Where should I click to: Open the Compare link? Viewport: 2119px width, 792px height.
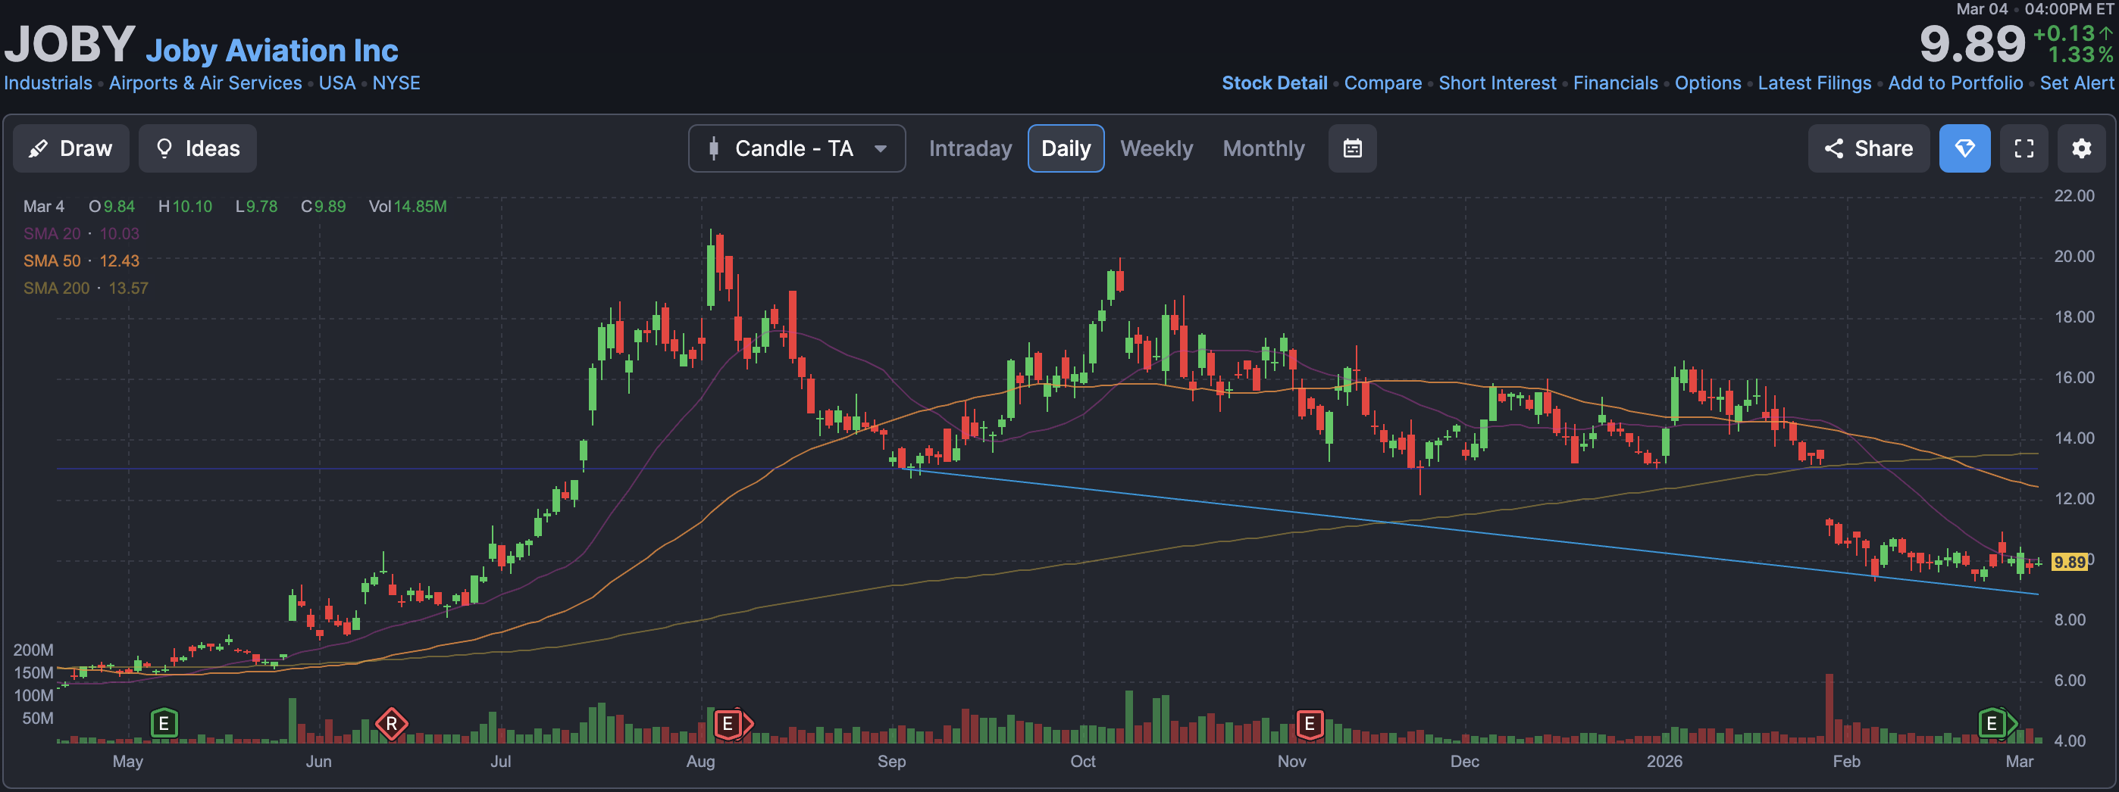coord(1383,83)
